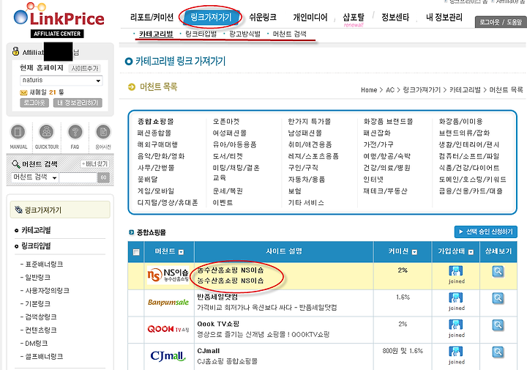
Task: Open the 종합쇼핑몰 category link
Action: click(x=156, y=122)
